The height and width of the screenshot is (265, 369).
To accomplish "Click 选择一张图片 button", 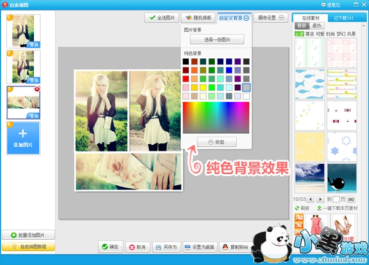I will coord(217,39).
